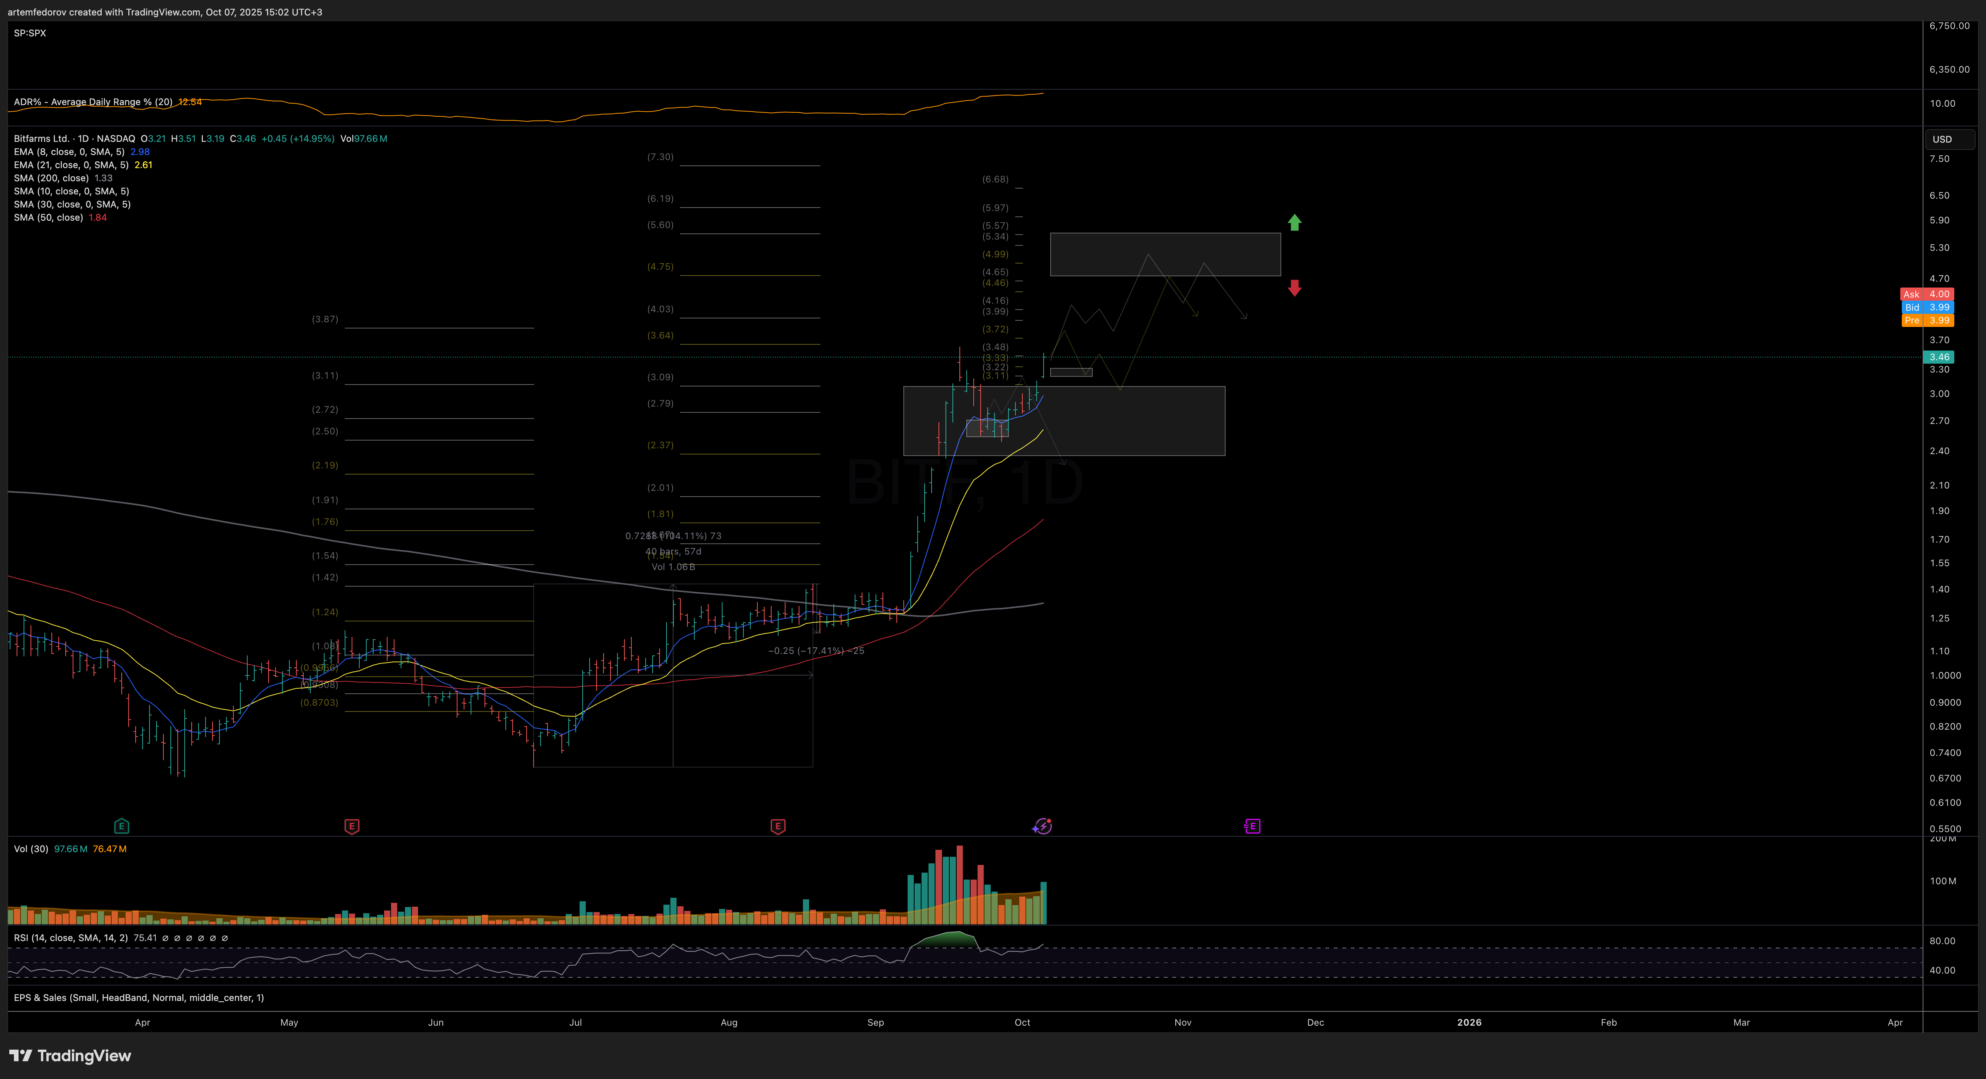The width and height of the screenshot is (1986, 1079).
Task: Select the Vol (30) indicator legend
Action: point(31,848)
